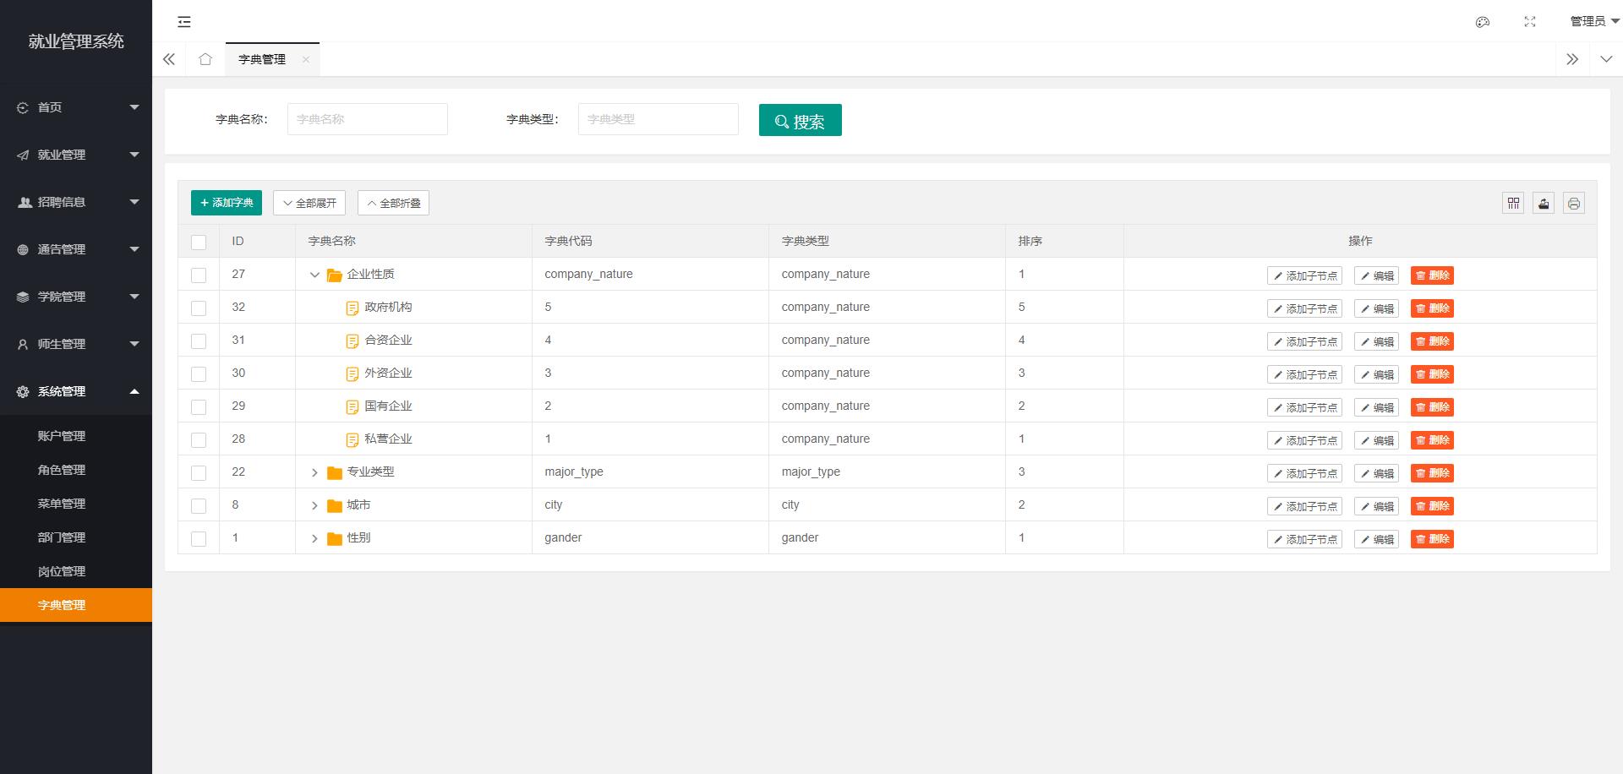The height and width of the screenshot is (774, 1623).
Task: Toggle select-all checkbox in table header
Action: pos(199,243)
